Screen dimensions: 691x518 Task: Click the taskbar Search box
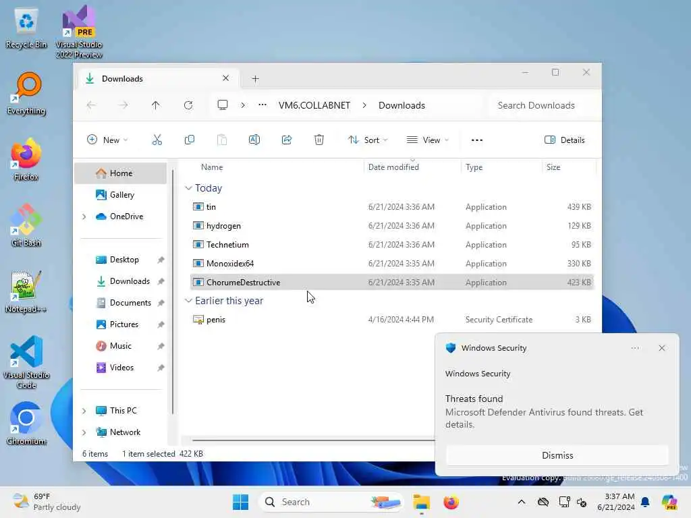coord(331,502)
